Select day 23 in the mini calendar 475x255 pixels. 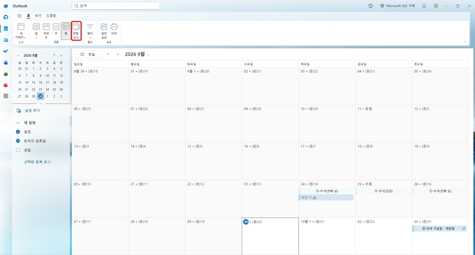coord(40,90)
